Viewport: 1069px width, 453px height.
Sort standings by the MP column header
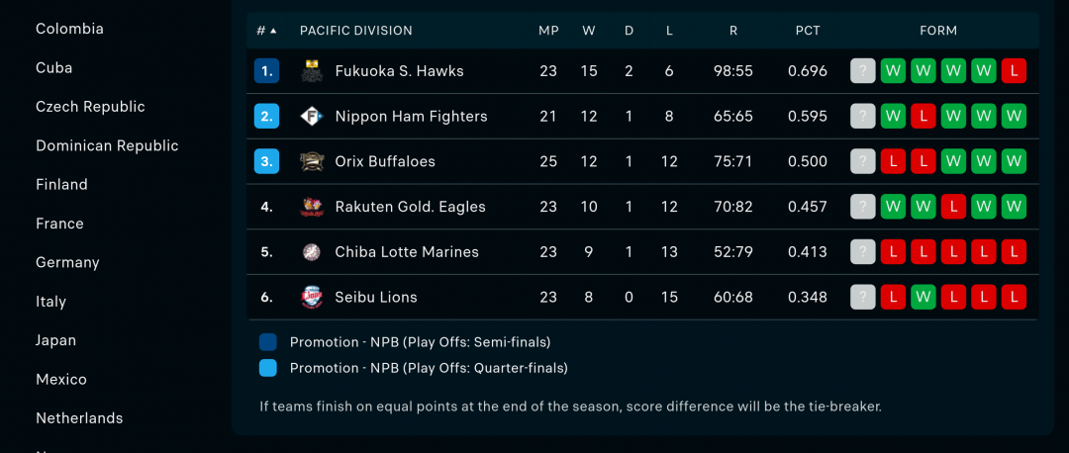[x=548, y=31]
